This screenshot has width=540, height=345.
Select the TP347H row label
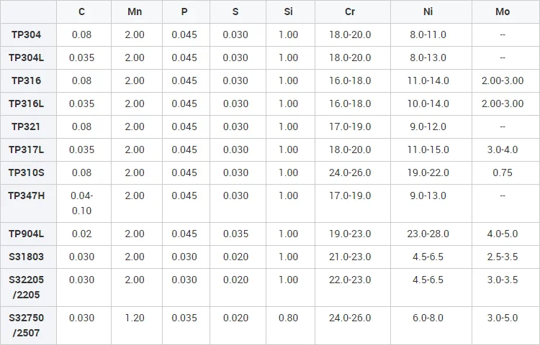[26, 195]
